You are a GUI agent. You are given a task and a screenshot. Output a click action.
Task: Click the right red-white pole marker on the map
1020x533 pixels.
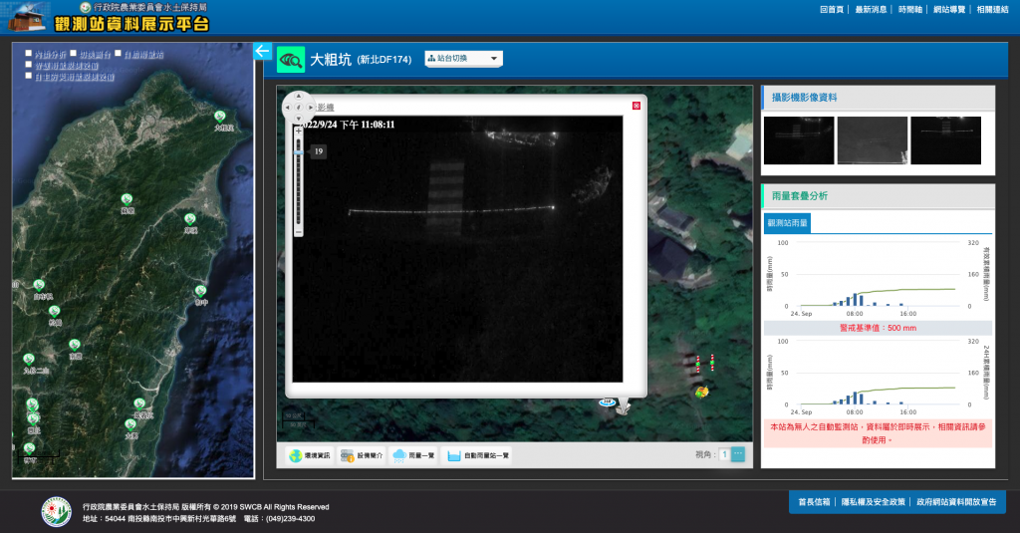(712, 362)
